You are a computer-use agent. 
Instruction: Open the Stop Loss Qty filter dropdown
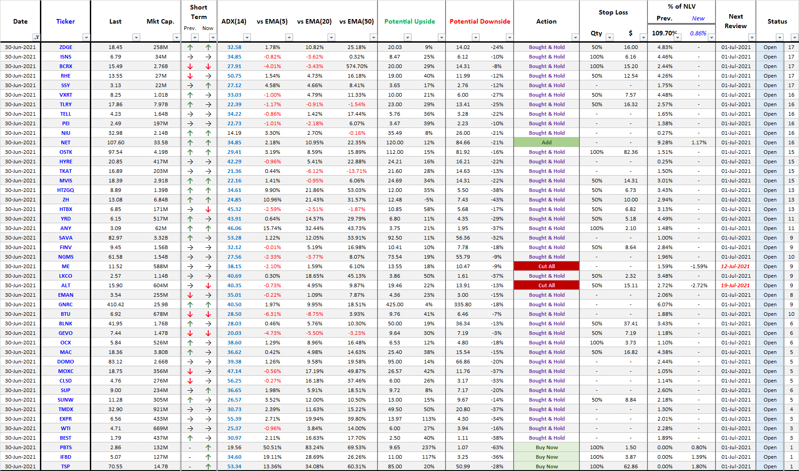point(609,38)
